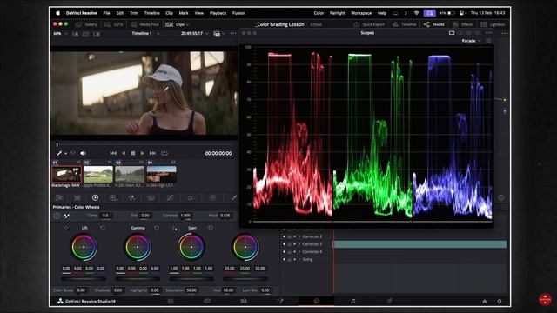Screen dimensions: 557x313
Task: Toggle the Gallery panel
Action: pos(86,24)
